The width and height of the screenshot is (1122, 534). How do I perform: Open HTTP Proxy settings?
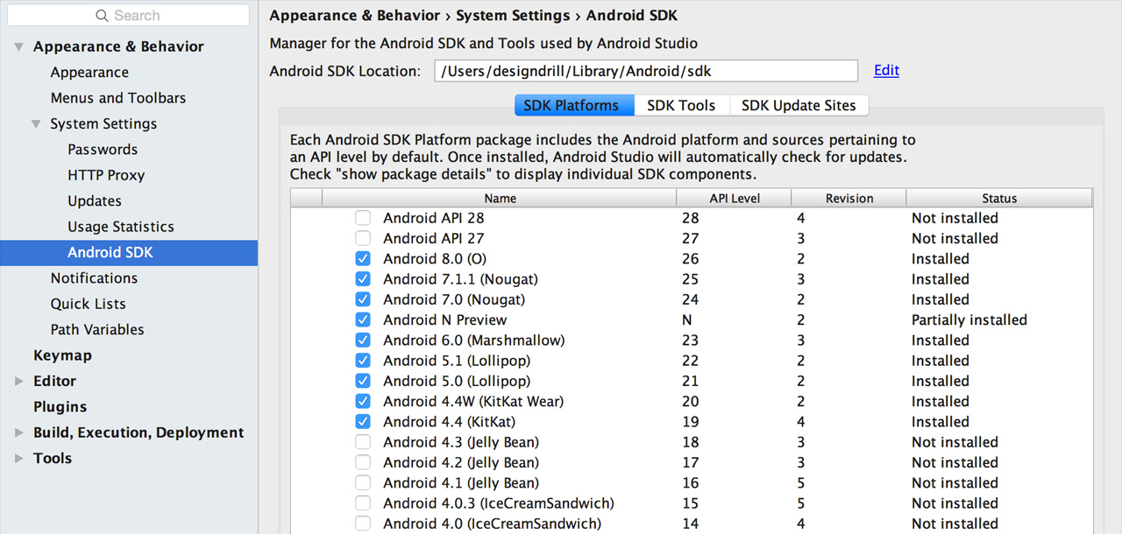click(x=106, y=175)
